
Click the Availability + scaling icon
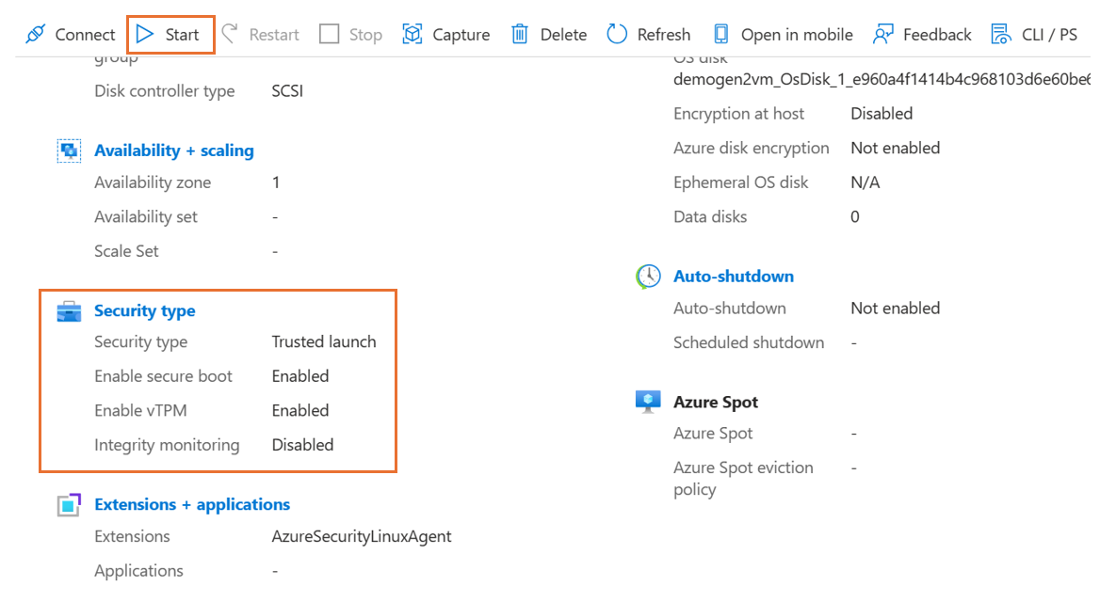pyautogui.click(x=69, y=150)
